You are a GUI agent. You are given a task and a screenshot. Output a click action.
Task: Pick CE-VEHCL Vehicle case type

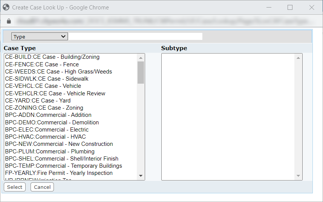43,86
